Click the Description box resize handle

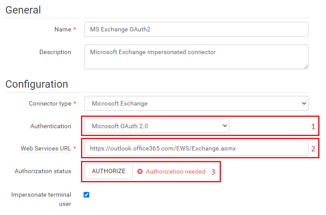(x=305, y=66)
